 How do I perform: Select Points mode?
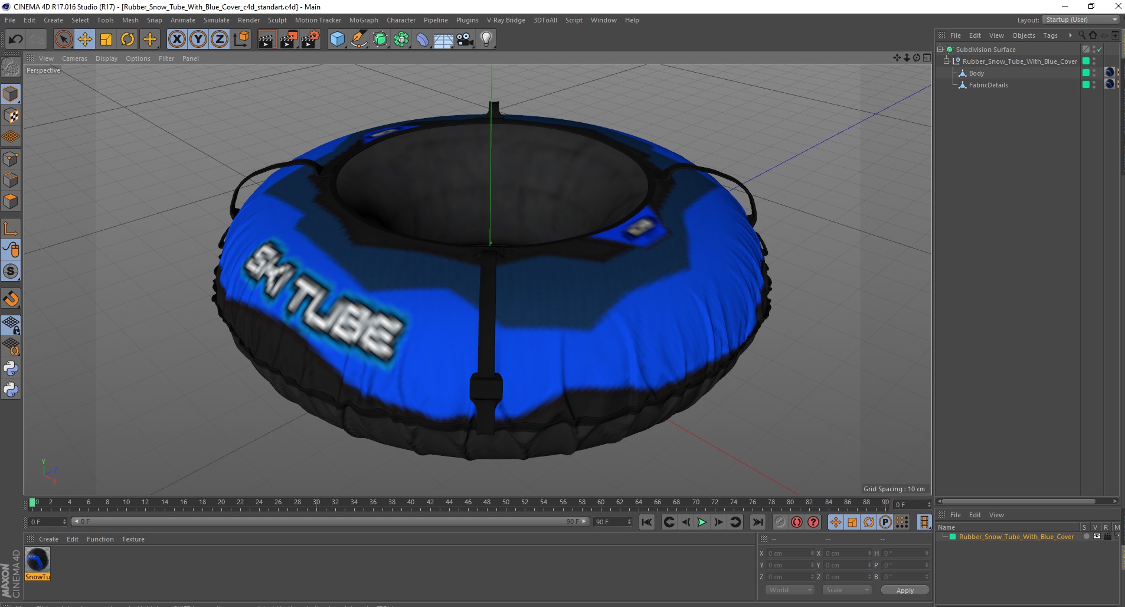point(11,159)
